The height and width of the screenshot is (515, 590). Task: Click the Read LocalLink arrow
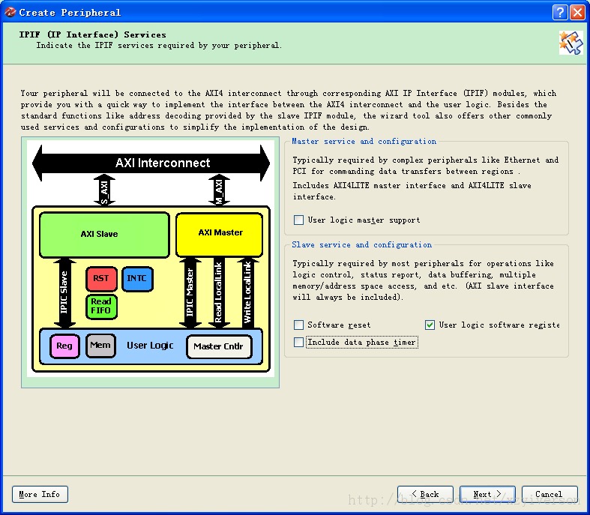point(219,292)
